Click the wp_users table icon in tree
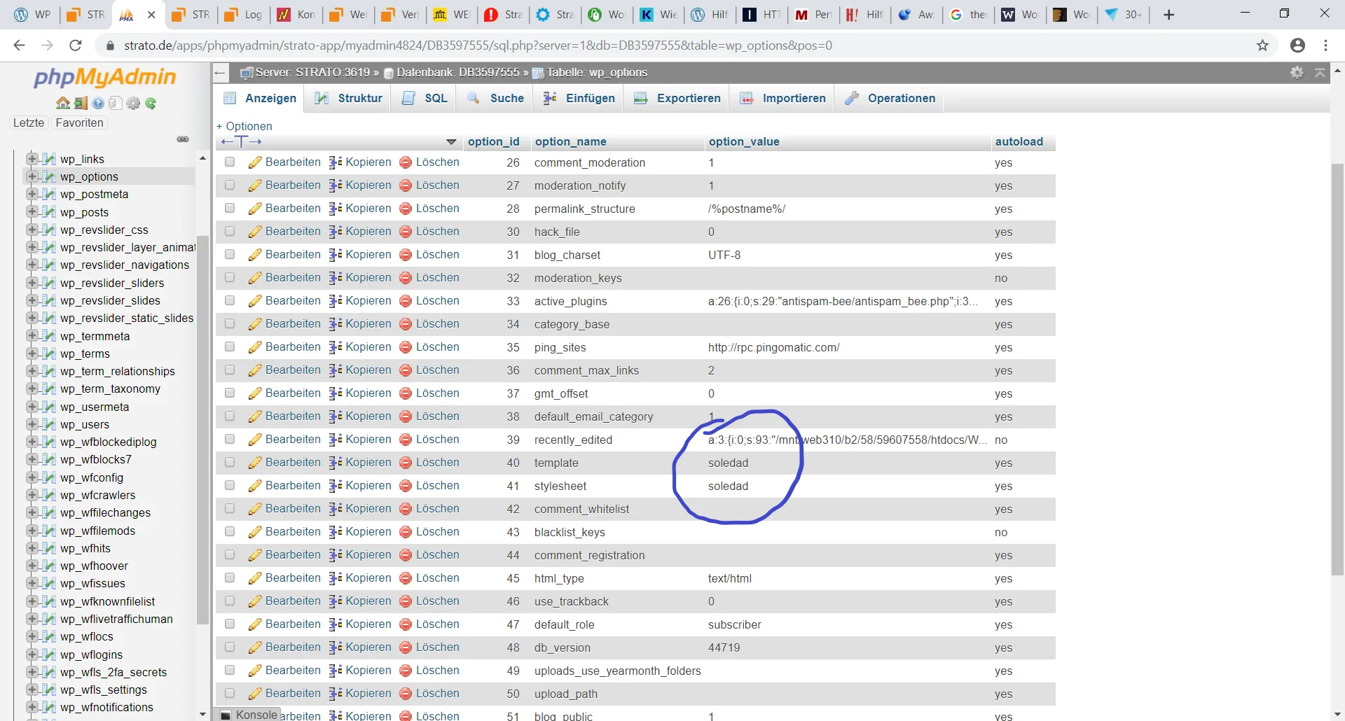The width and height of the screenshot is (1345, 721). point(48,423)
